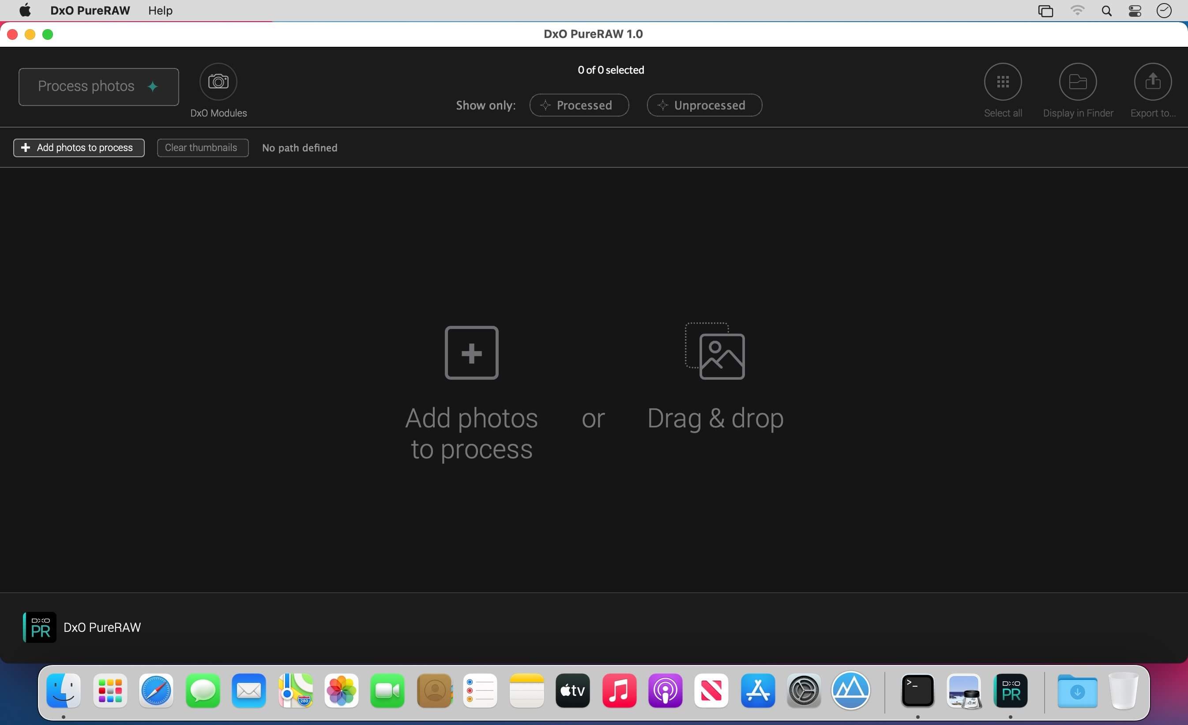
Task: Open the Help menu
Action: click(x=160, y=11)
